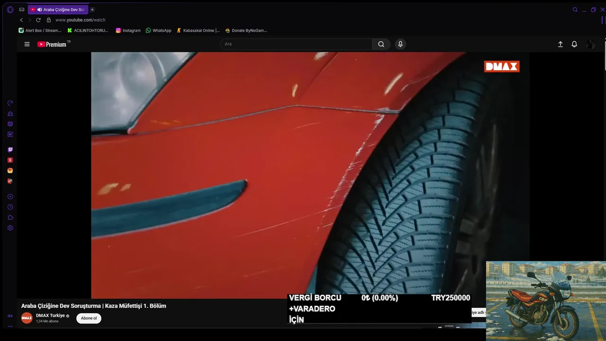Click the GX icon at sidebar bottom
The image size is (606, 341).
(10, 316)
